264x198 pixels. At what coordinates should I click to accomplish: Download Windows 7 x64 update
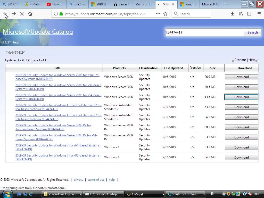(241, 147)
